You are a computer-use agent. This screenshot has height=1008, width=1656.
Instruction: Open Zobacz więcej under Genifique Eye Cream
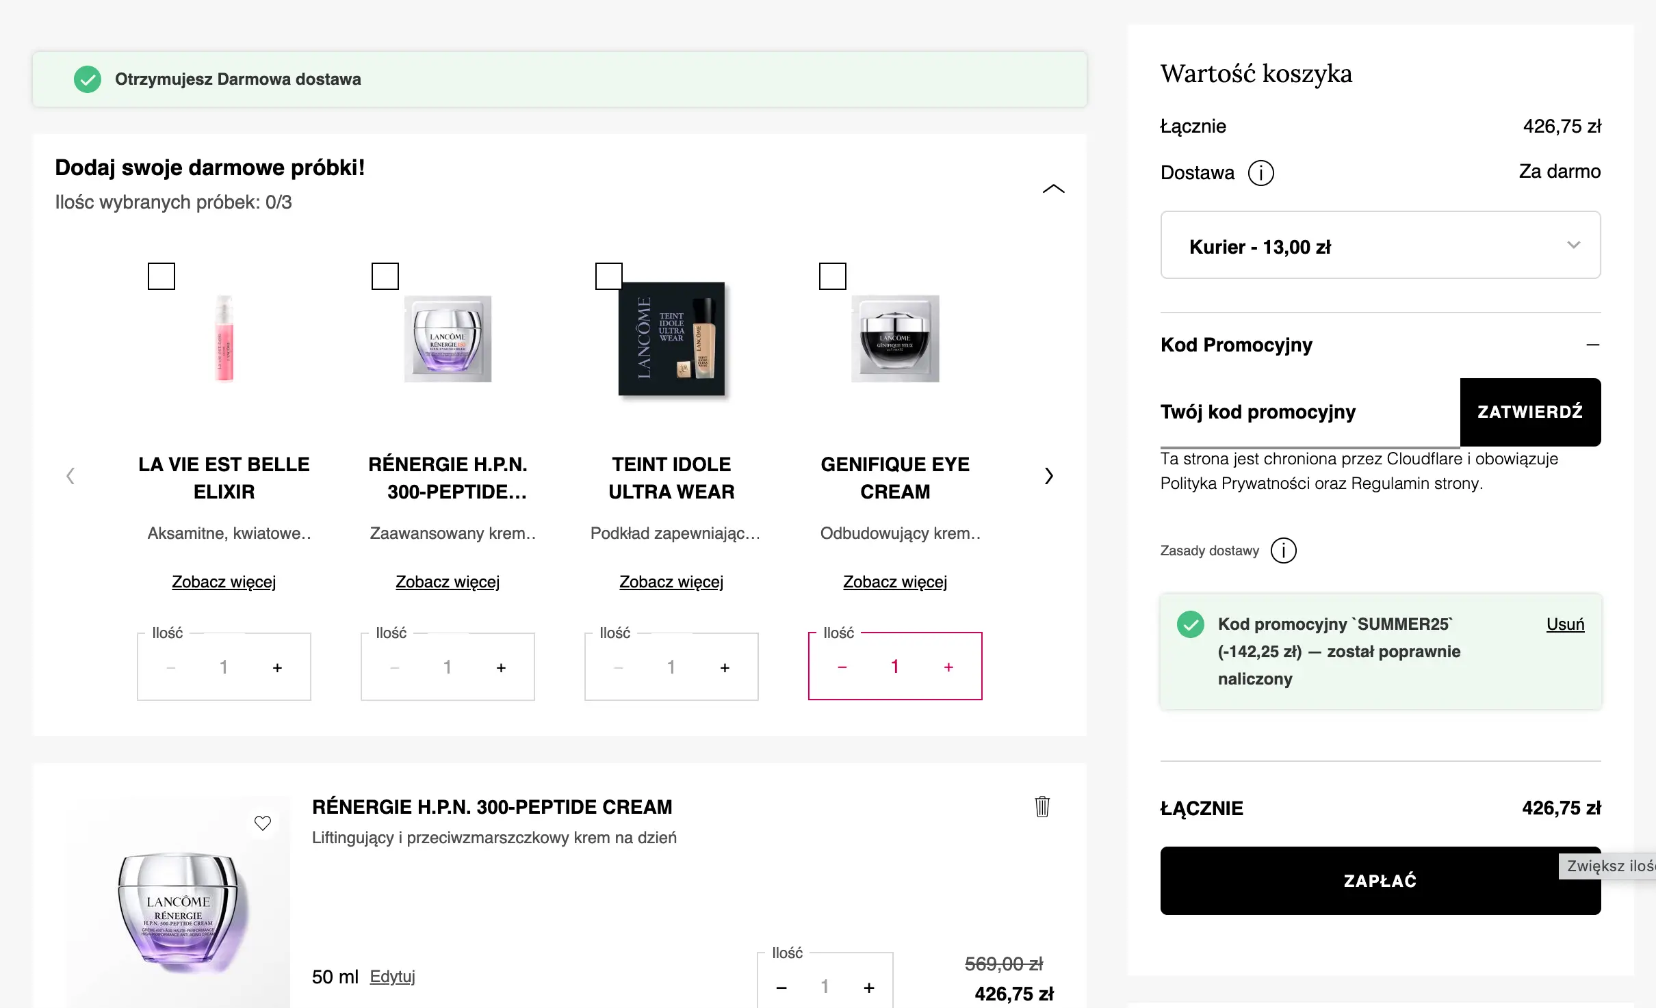pyautogui.click(x=895, y=582)
